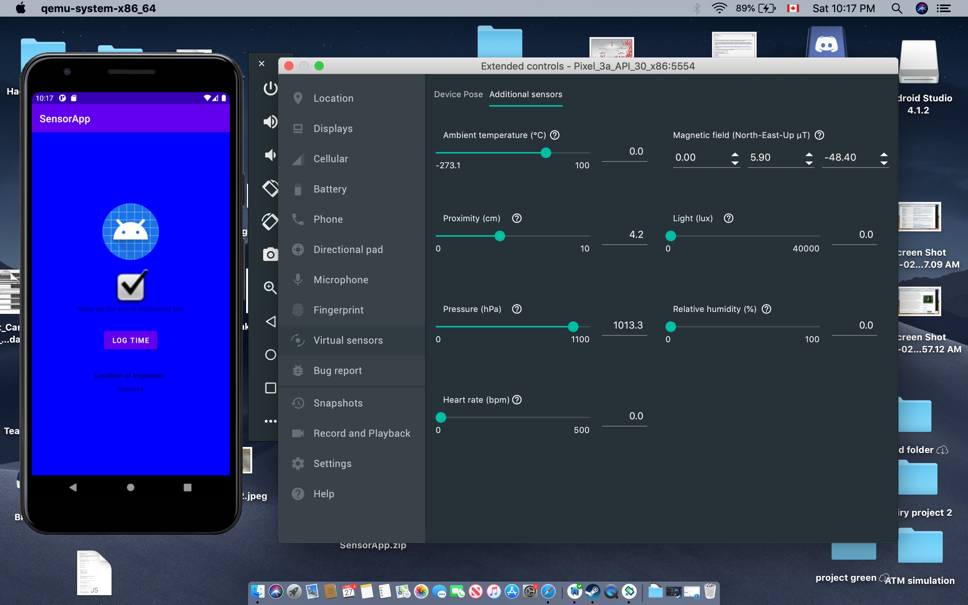Increase magnetic field North value stepper
Viewport: 968px width, 605px height.
click(x=735, y=154)
